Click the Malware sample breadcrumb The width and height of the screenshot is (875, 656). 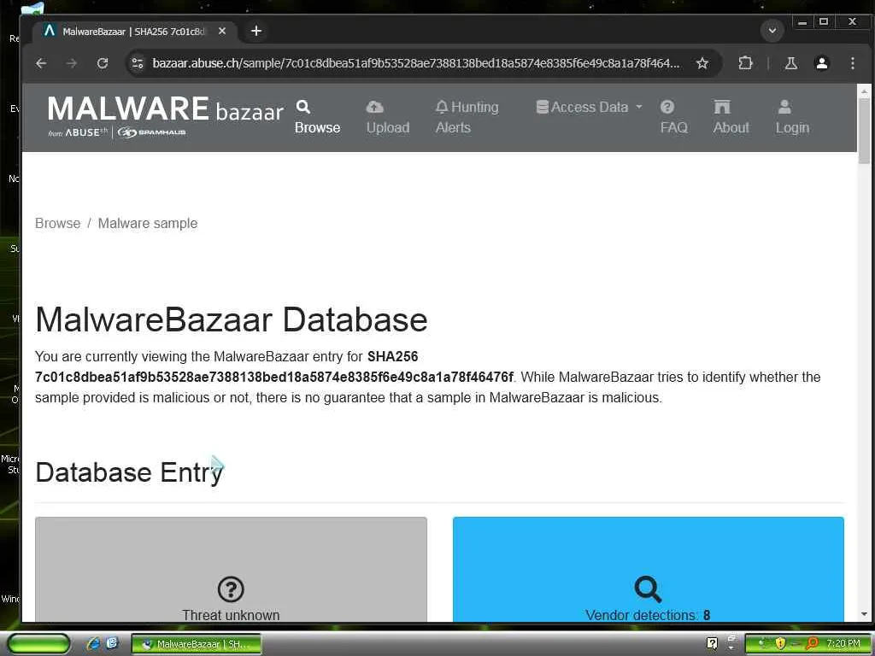[x=148, y=223]
